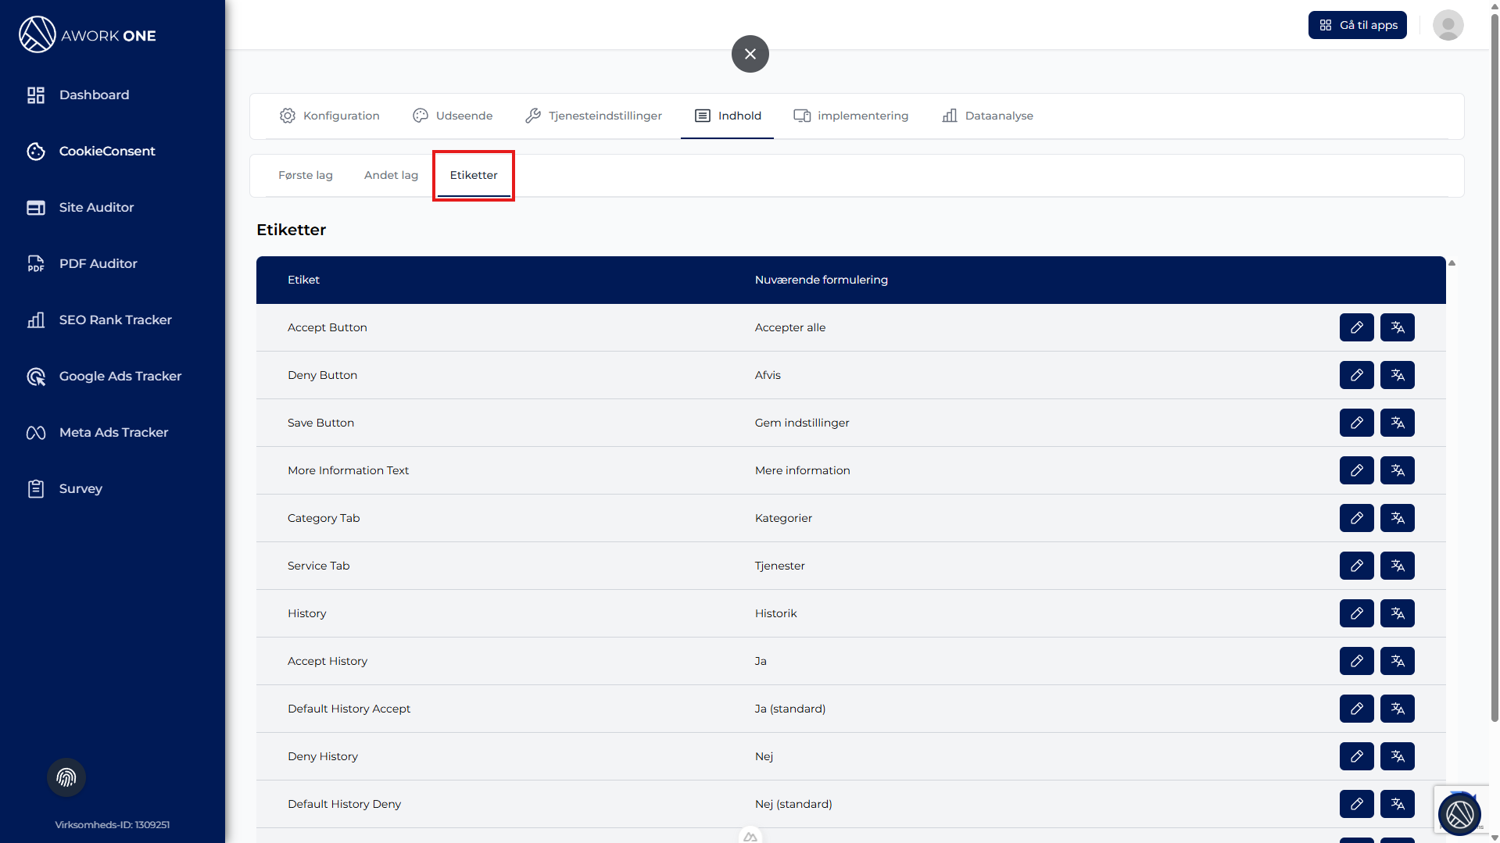Select the Første lag sub-tab
Screen dimensions: 1500x843
coord(305,175)
